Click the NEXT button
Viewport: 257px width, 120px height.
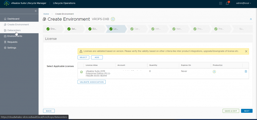pos(247,111)
